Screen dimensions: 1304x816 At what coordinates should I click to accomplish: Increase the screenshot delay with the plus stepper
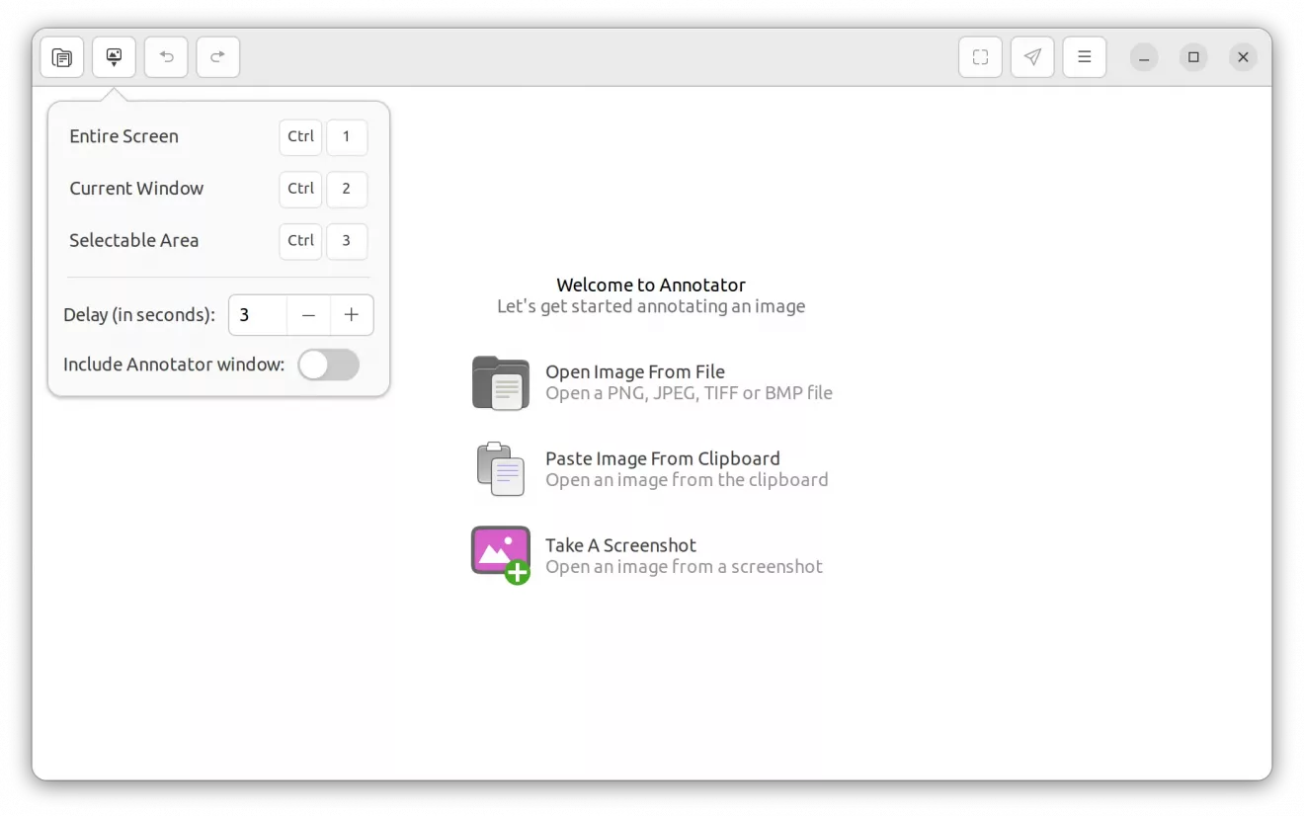click(x=352, y=315)
